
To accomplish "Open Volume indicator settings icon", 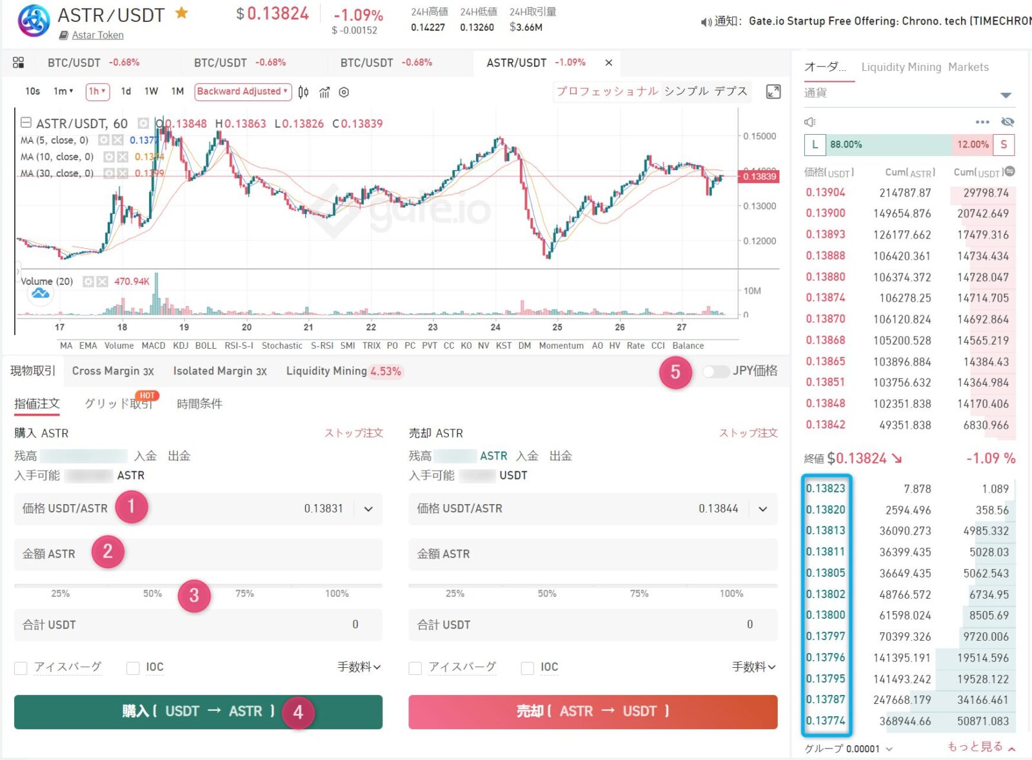I will click(88, 281).
